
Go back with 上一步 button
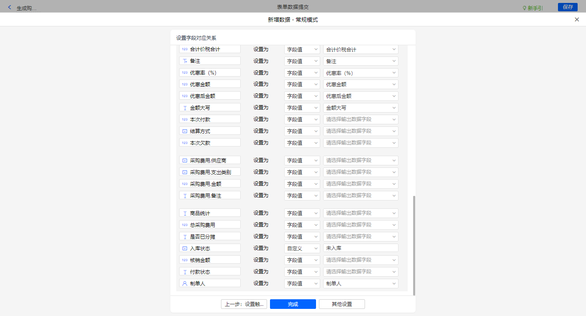(x=244, y=304)
